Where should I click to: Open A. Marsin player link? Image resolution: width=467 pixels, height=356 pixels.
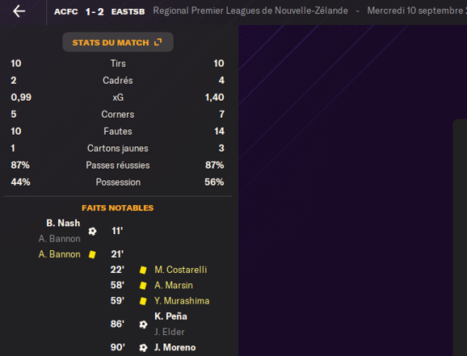point(174,285)
